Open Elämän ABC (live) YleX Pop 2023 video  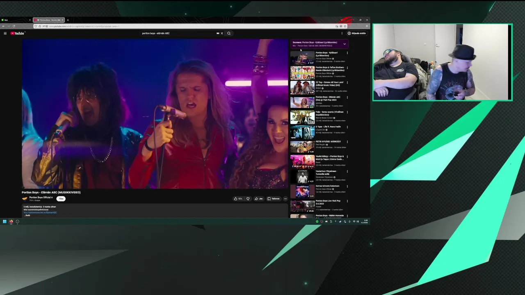302,102
